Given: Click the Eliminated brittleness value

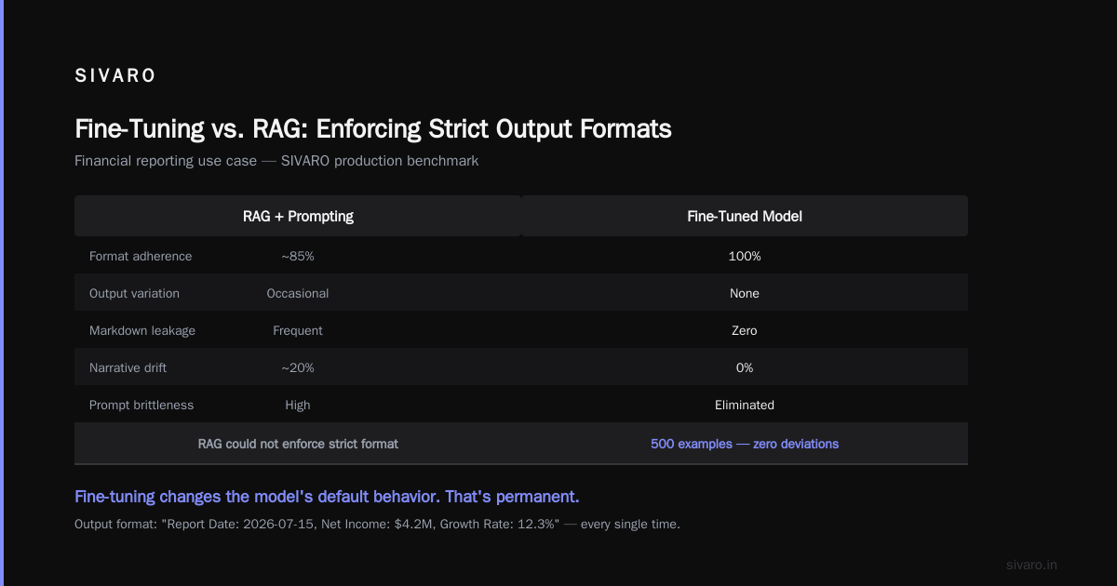Looking at the screenshot, I should coord(745,405).
